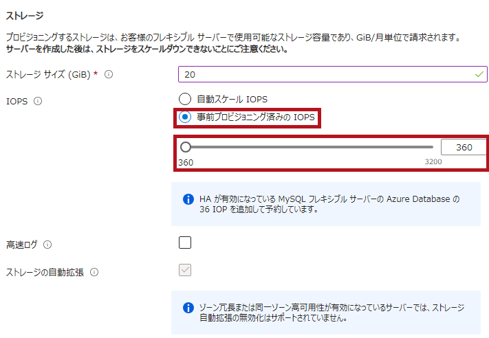
Task: Click blue info icon in zone redundancy notice
Action: [x=188, y=307]
